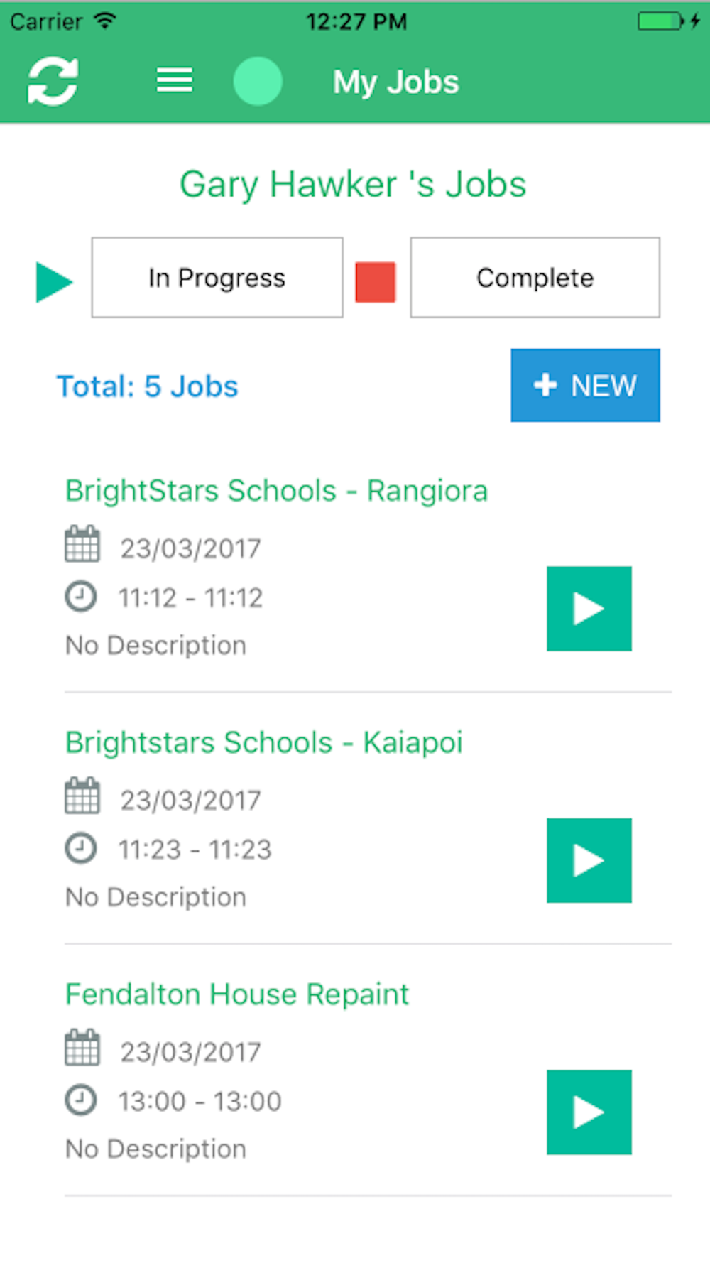Filter jobs by Complete
Image resolution: width=710 pixels, height=1263 pixels.
coord(535,278)
